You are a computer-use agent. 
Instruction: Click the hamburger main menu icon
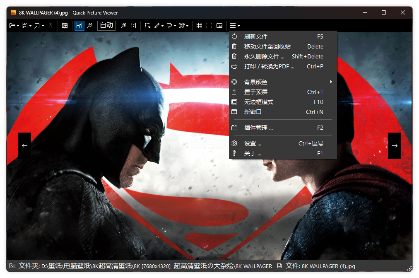click(x=233, y=26)
